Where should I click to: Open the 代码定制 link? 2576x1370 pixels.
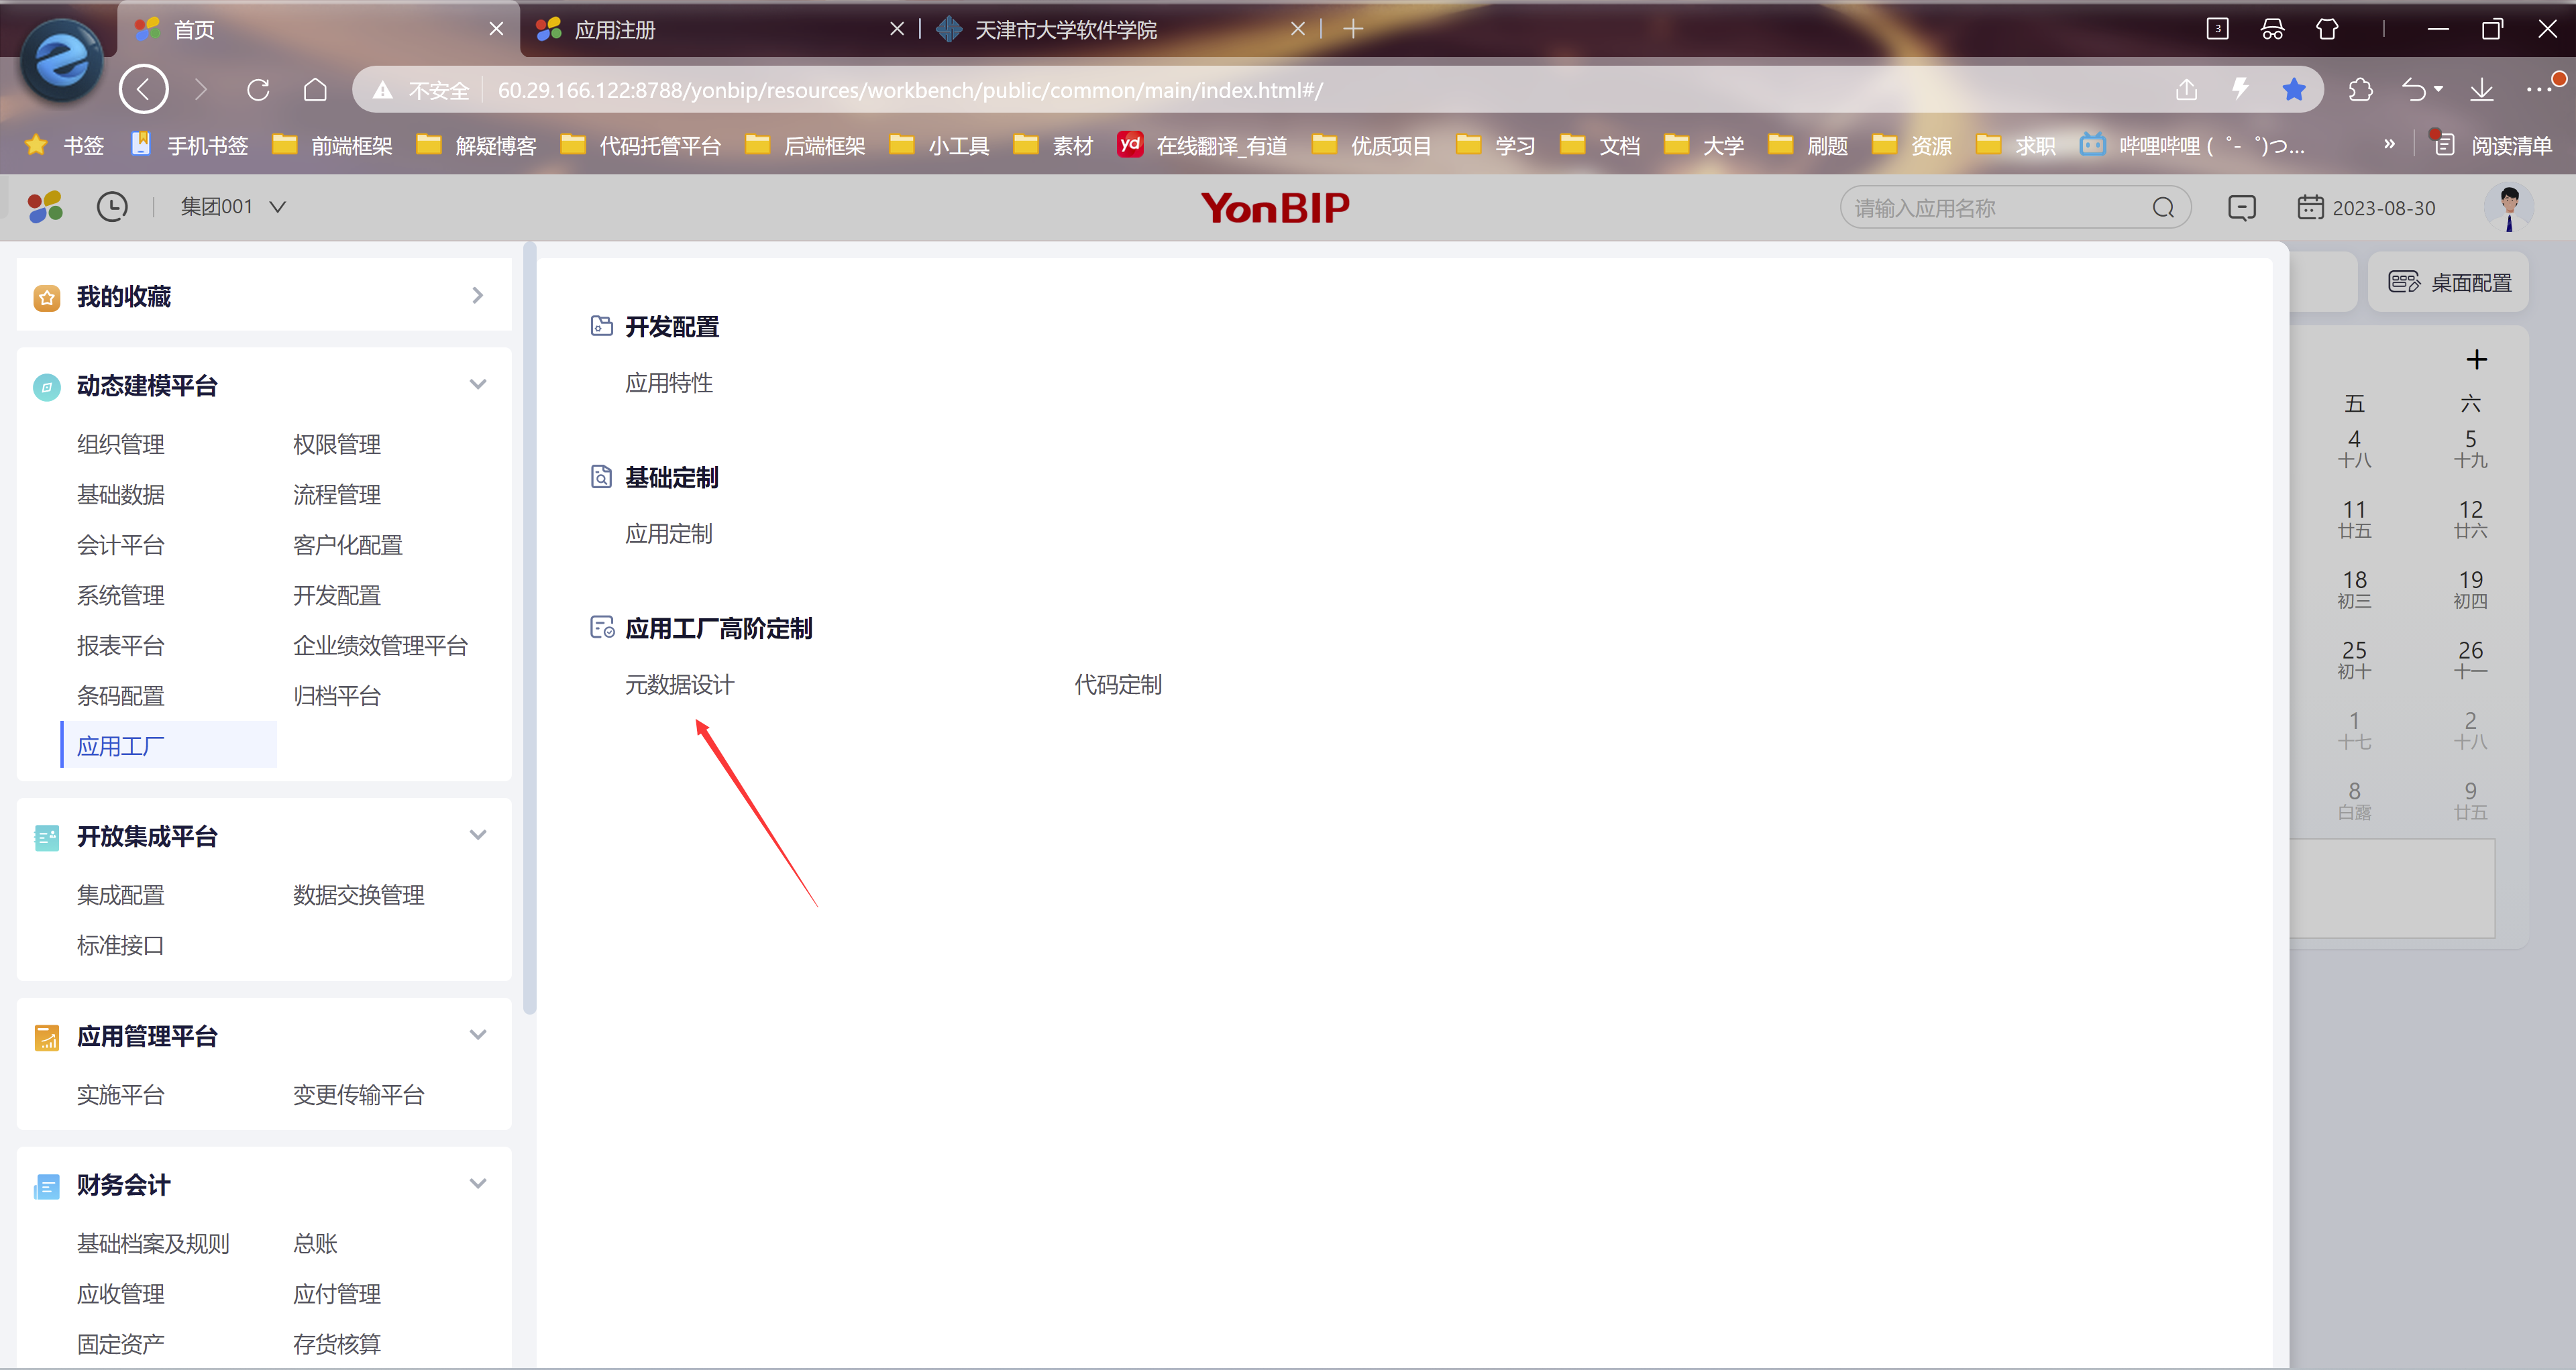[1117, 685]
